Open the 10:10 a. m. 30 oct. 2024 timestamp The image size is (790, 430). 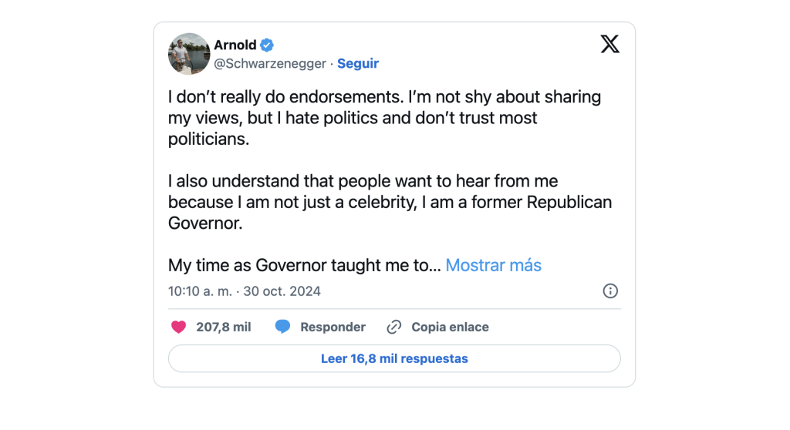(245, 291)
